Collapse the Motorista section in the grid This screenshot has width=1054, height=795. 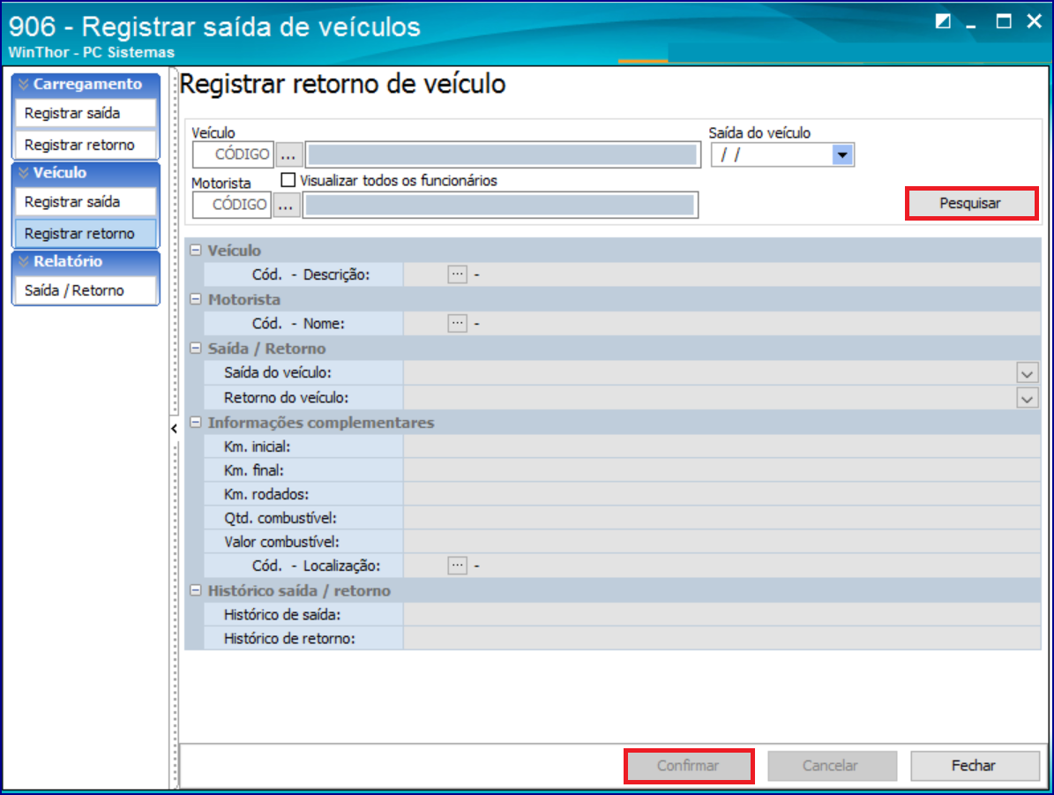click(x=196, y=299)
